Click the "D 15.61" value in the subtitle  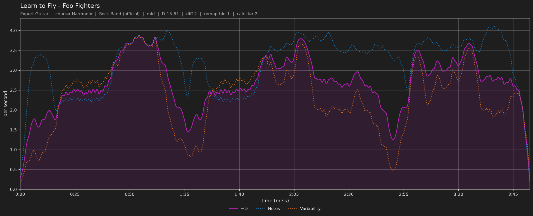[170, 14]
